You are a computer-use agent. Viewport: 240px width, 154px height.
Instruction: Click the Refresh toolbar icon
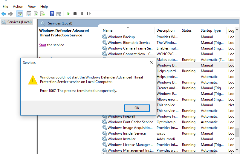tap(36, 14)
